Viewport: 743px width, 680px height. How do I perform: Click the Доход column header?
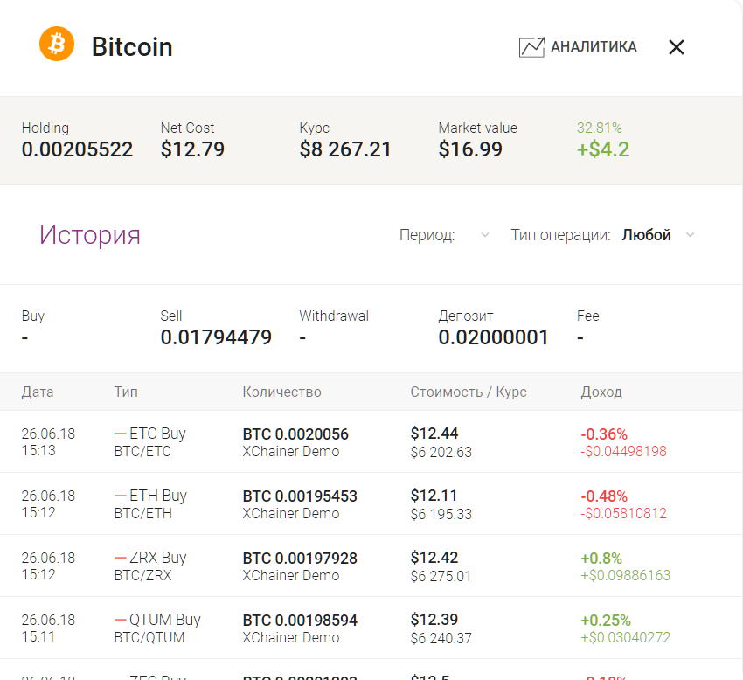point(601,392)
